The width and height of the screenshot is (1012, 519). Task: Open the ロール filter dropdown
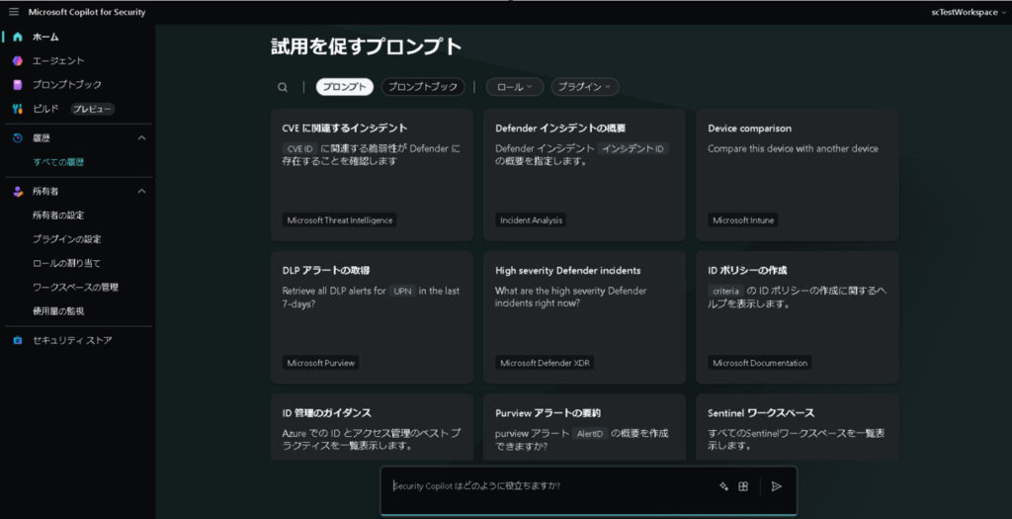click(514, 87)
